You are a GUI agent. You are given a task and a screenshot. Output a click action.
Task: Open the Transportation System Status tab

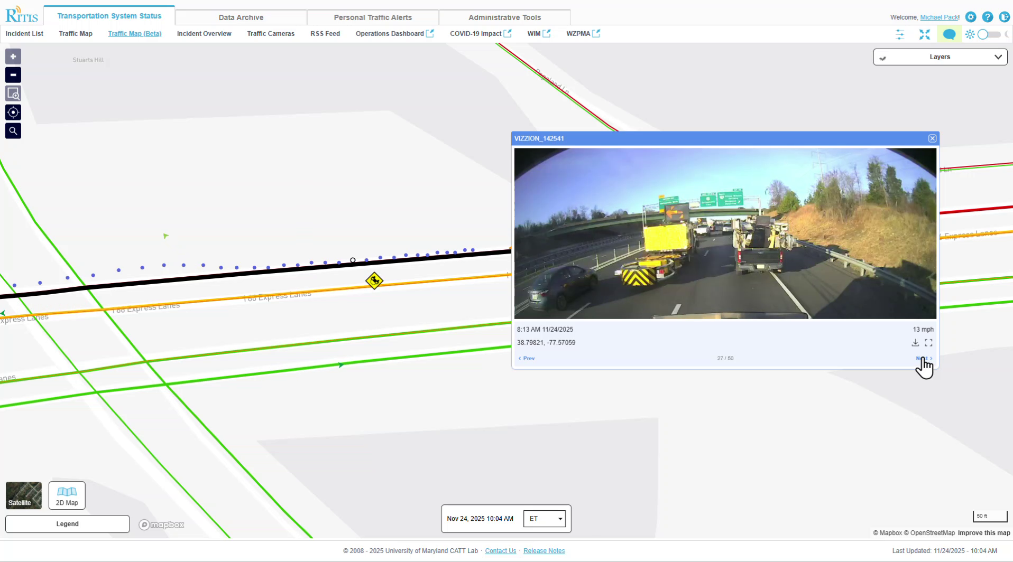[109, 16]
